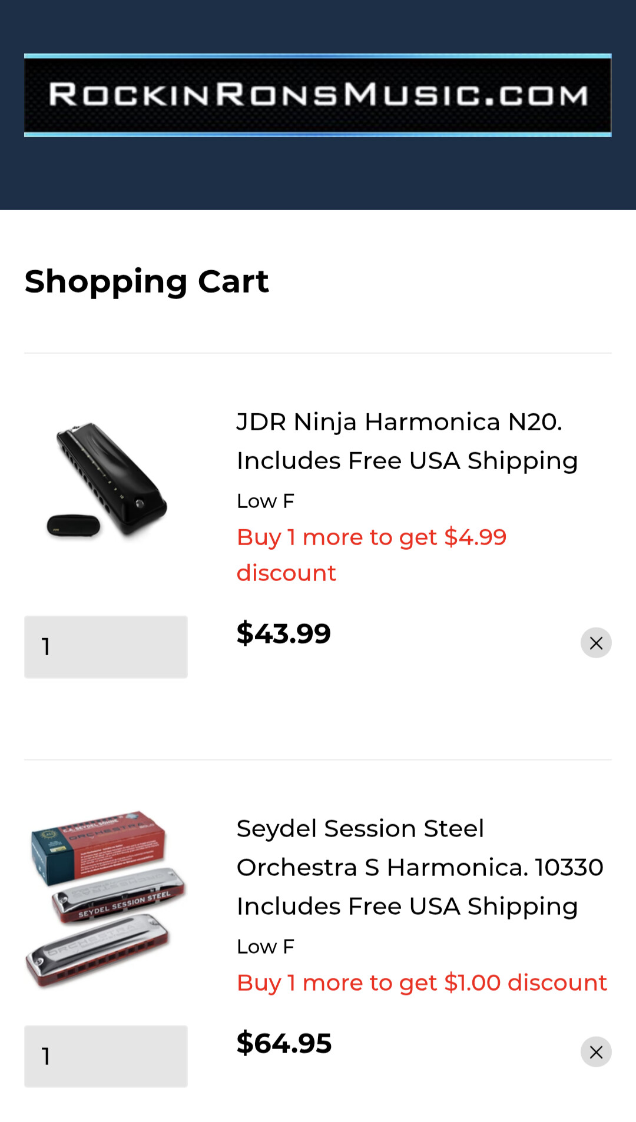Tap the lower Orchestra harmonica in photo
The width and height of the screenshot is (636, 1122).
click(97, 951)
